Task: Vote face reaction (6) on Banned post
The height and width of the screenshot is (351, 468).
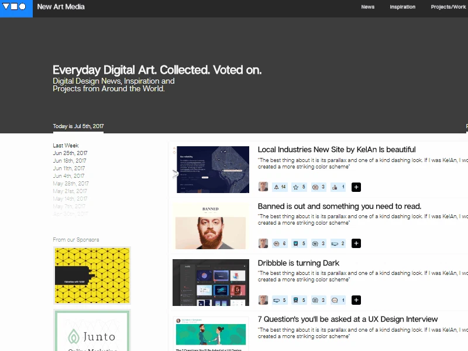Action: (x=280, y=243)
